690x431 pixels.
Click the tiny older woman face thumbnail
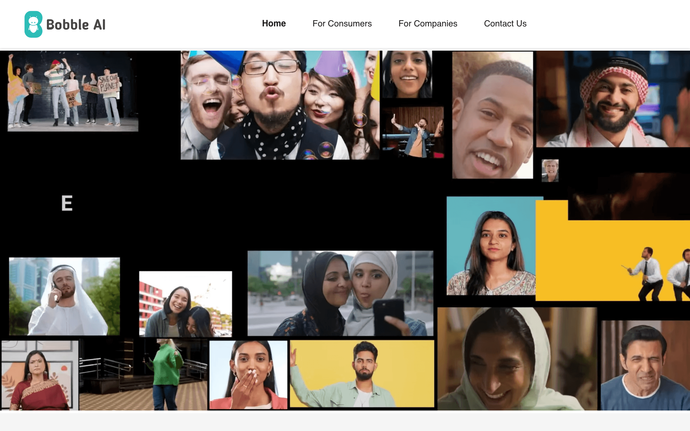point(550,171)
